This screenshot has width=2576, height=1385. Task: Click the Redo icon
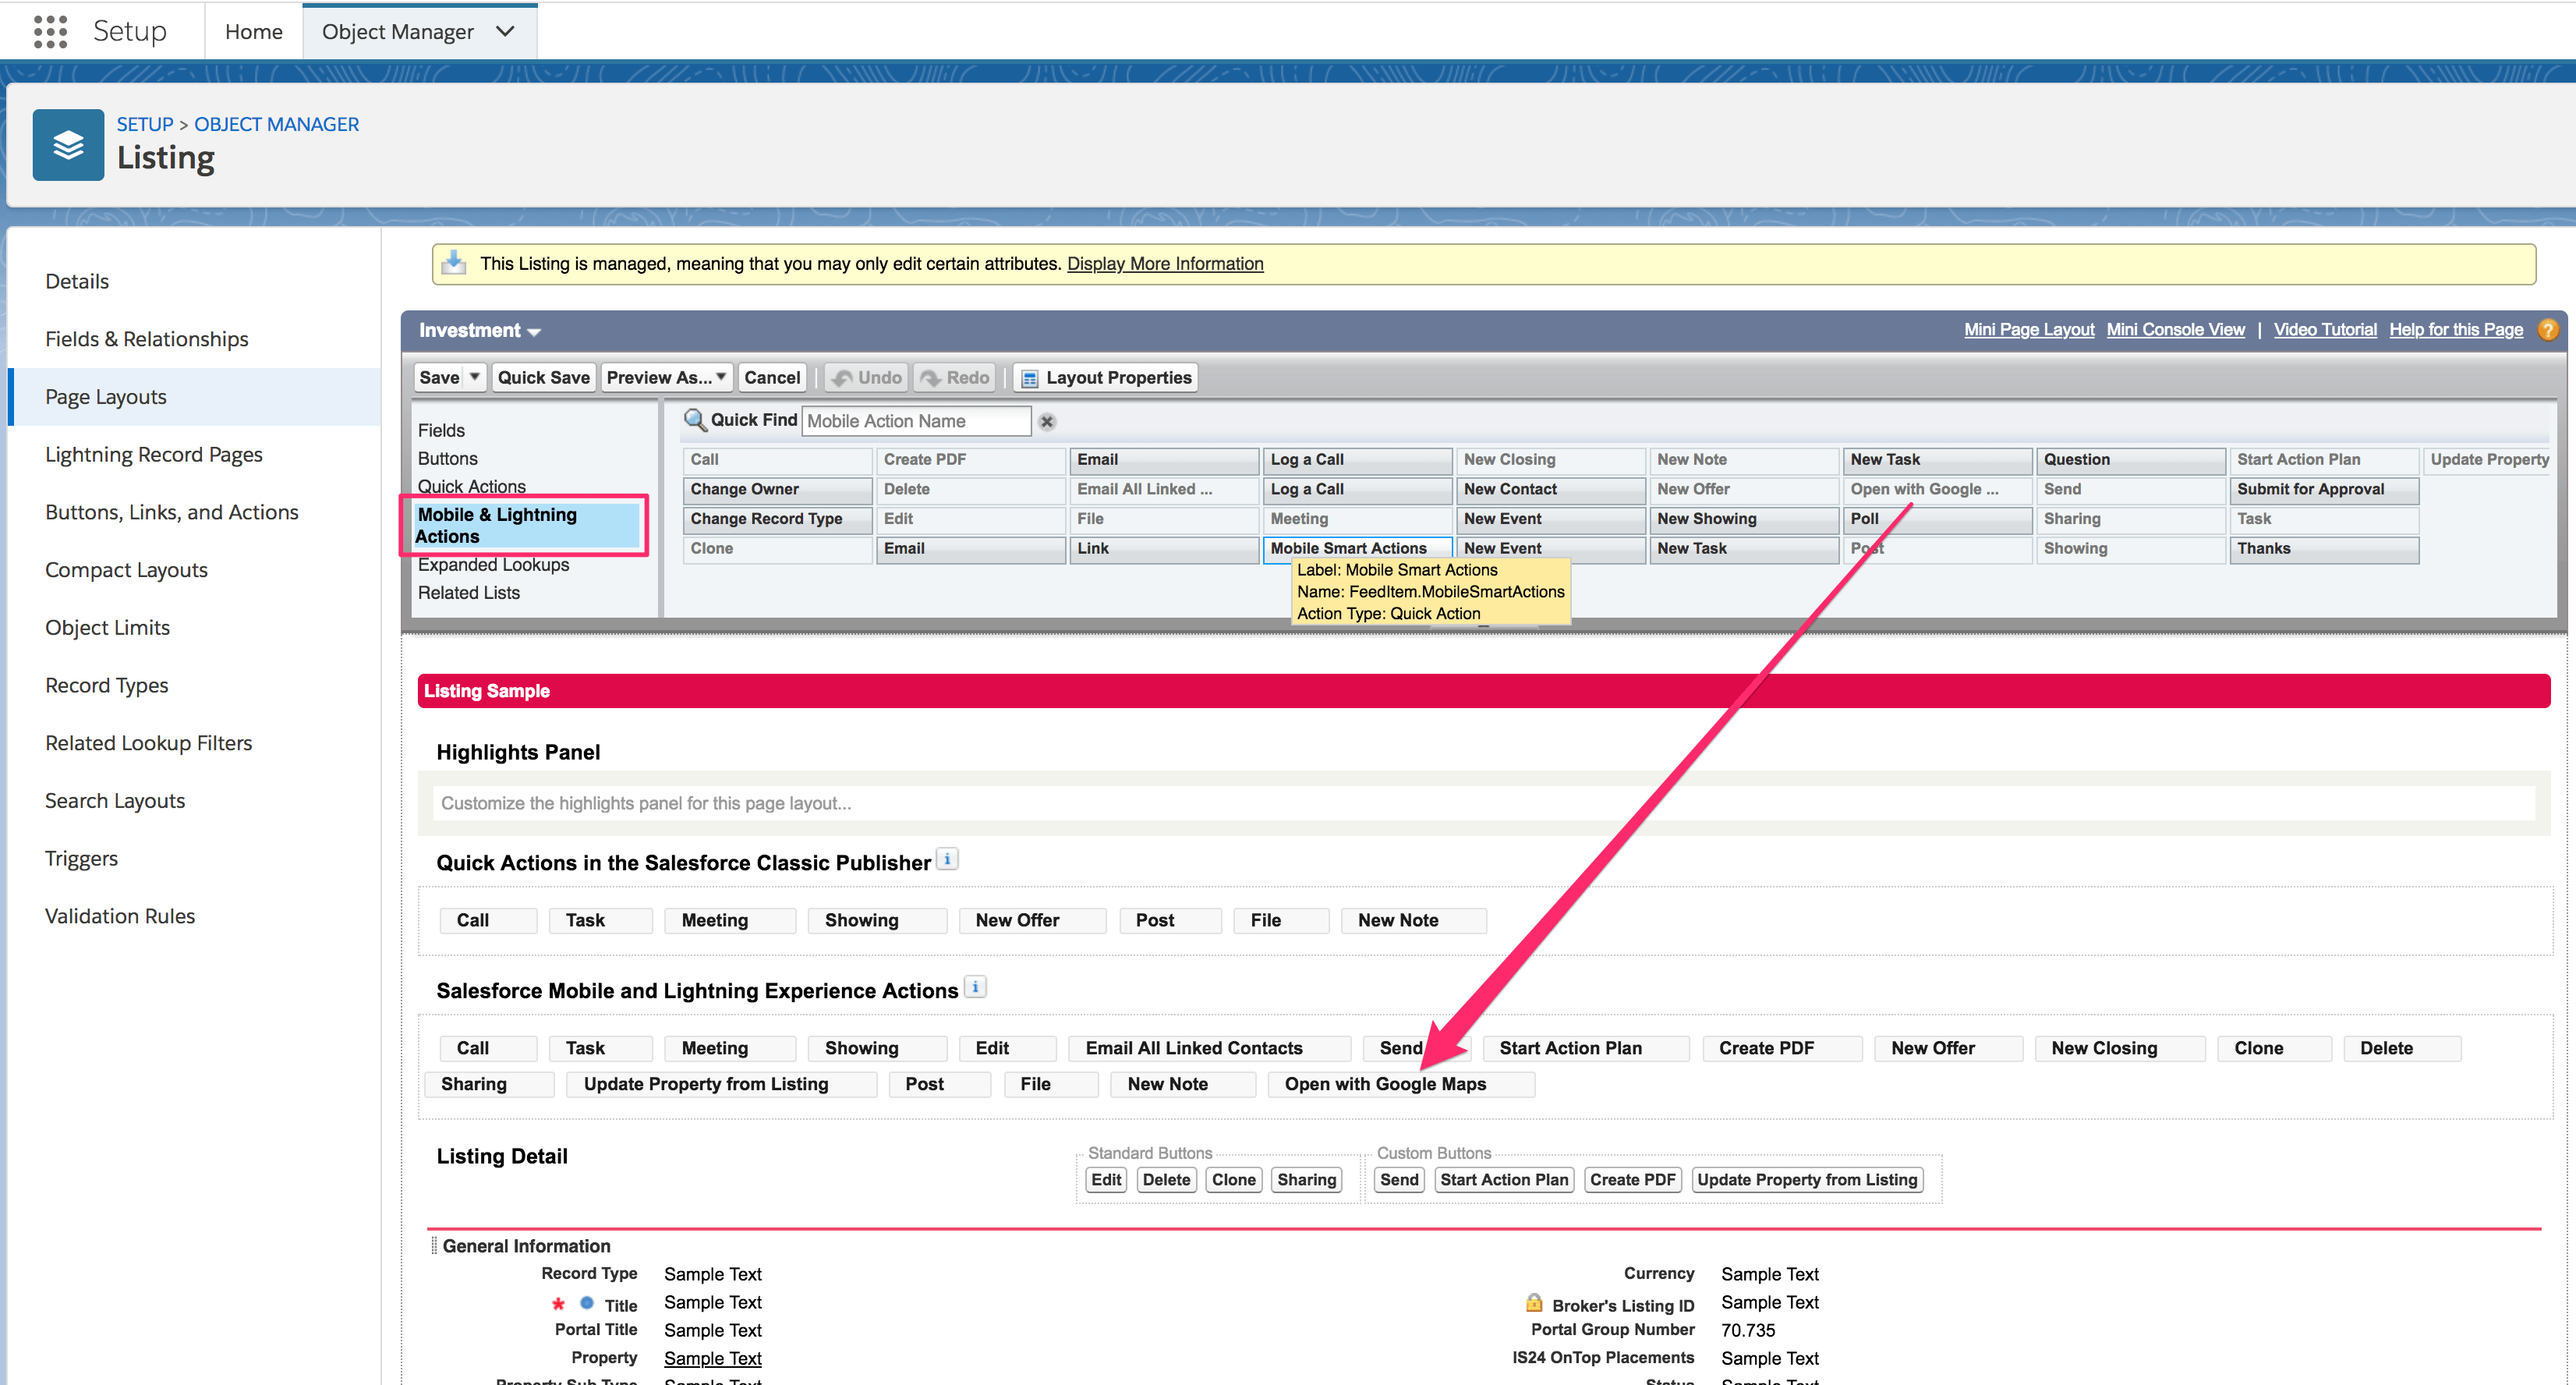click(933, 377)
